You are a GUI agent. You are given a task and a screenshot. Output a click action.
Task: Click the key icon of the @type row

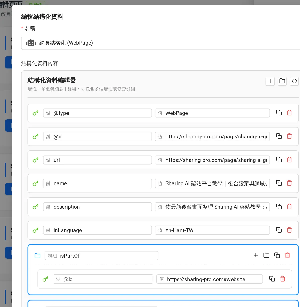pos(36,113)
